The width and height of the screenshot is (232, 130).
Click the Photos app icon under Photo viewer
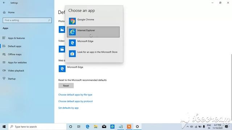[x=62, y=30]
